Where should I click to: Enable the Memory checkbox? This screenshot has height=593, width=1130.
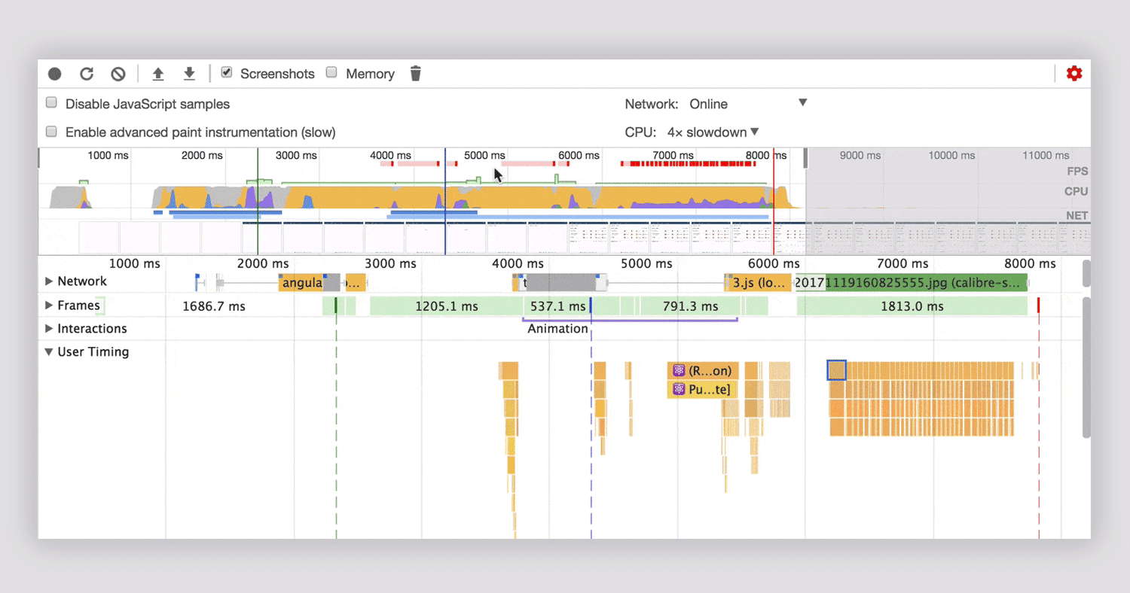(331, 72)
